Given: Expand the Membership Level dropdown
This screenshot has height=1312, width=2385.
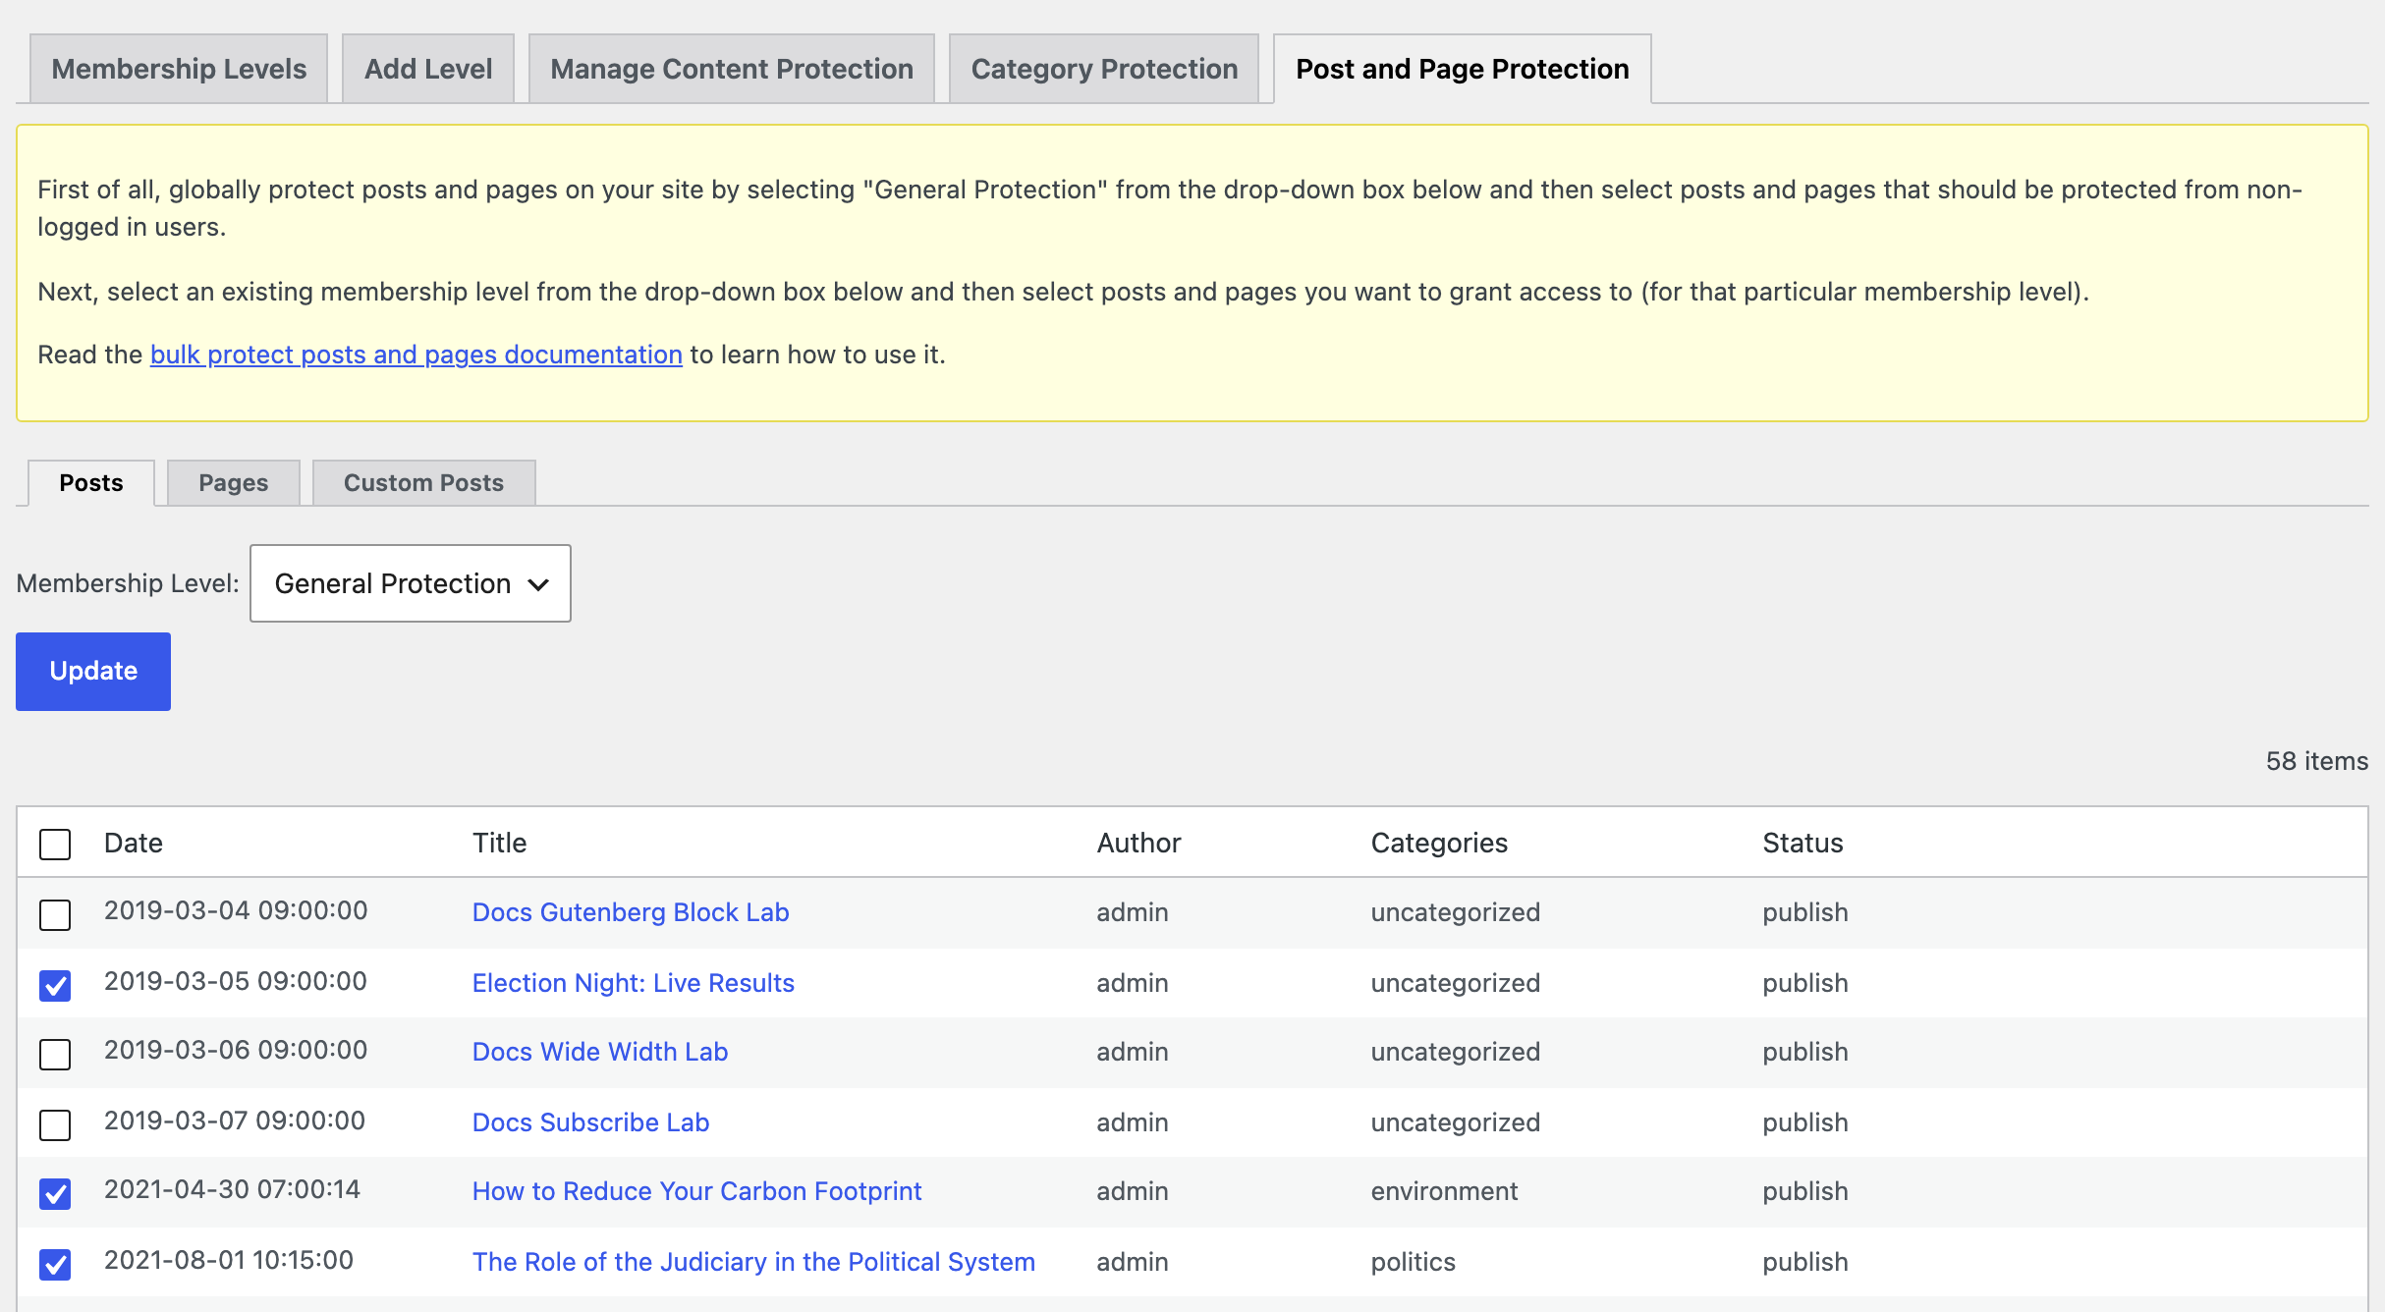Looking at the screenshot, I should tap(411, 583).
